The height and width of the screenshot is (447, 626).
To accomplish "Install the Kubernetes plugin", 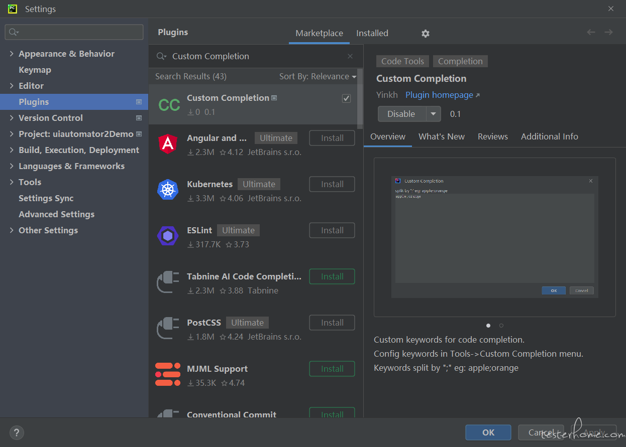I will tap(332, 184).
